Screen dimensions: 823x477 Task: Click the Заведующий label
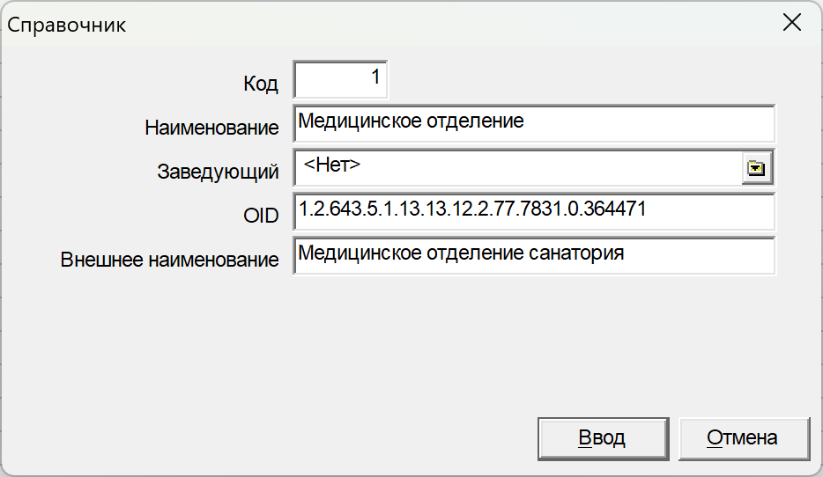[218, 172]
